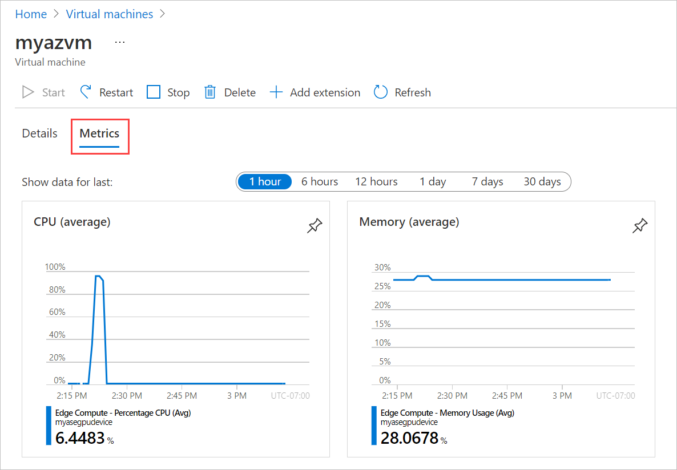Open the ellipsis menu next to myazvm
677x470 pixels.
pyautogui.click(x=119, y=41)
